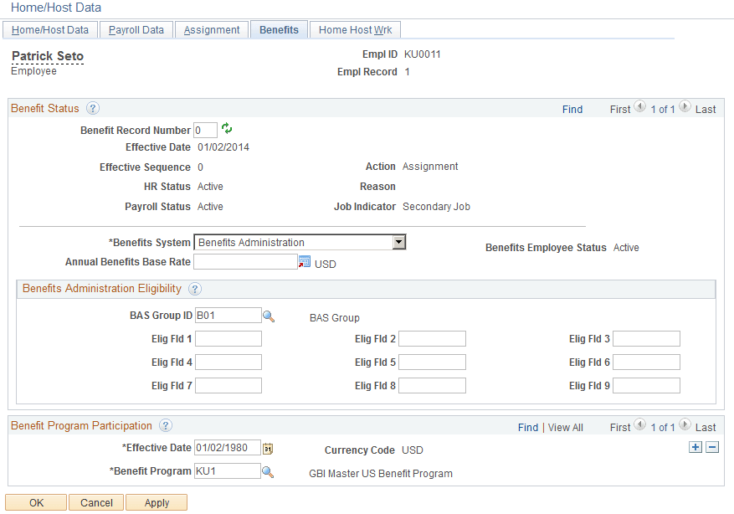This screenshot has width=734, height=514.
Task: Click the View All link
Action: coord(565,427)
